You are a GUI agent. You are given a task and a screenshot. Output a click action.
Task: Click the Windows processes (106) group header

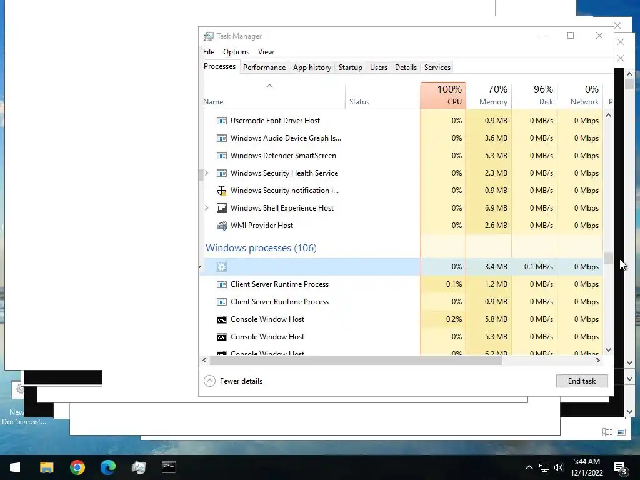pyautogui.click(x=261, y=247)
